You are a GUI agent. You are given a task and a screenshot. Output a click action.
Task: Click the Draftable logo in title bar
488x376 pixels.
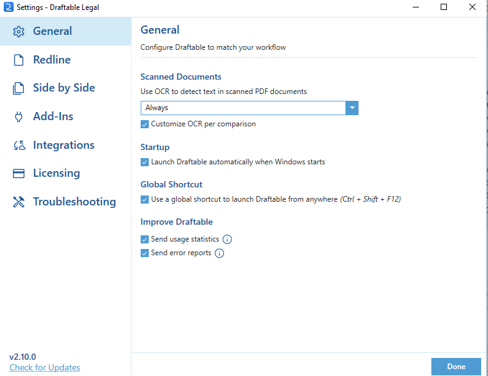9,7
